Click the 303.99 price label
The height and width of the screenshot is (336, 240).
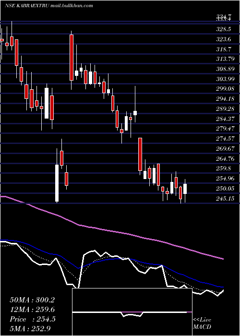pos(225,79)
